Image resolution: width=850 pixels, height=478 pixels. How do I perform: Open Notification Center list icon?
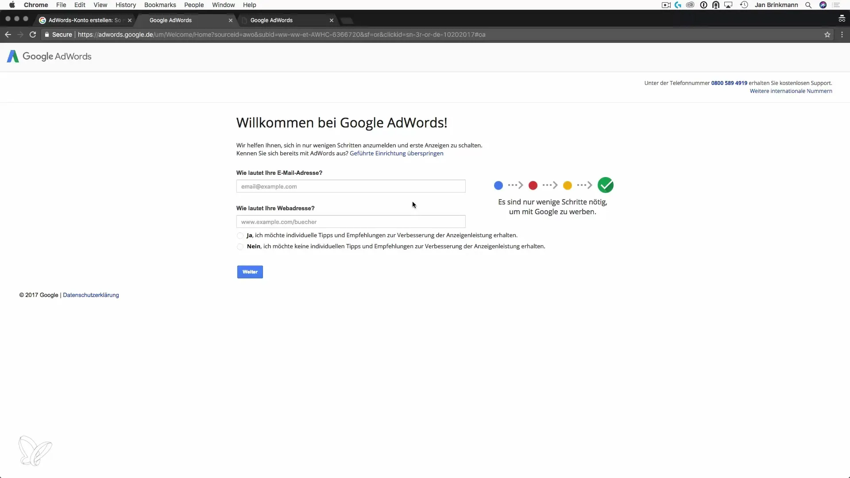pyautogui.click(x=836, y=5)
